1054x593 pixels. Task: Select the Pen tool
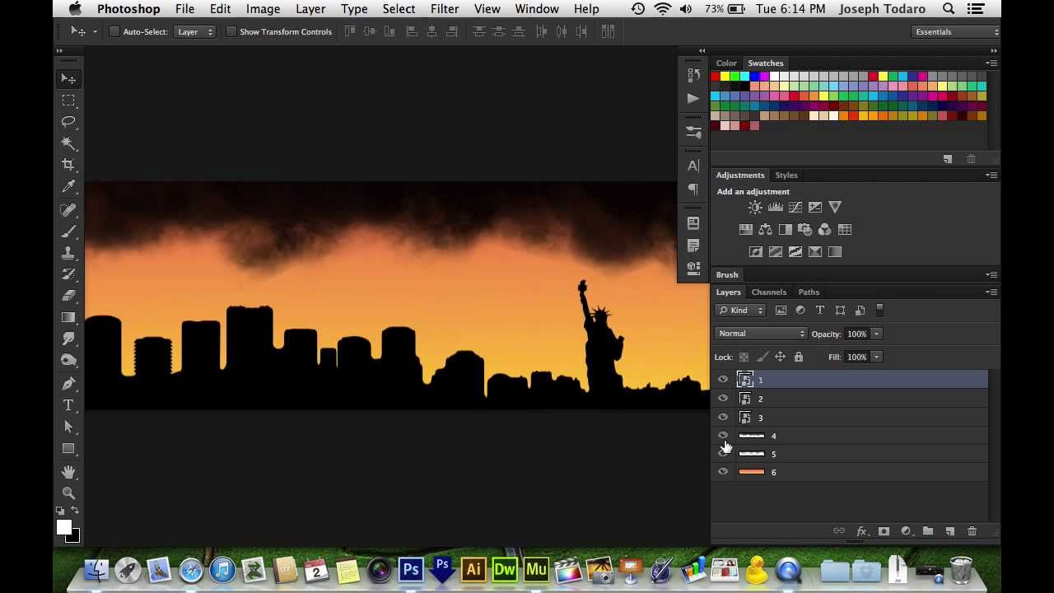click(68, 384)
